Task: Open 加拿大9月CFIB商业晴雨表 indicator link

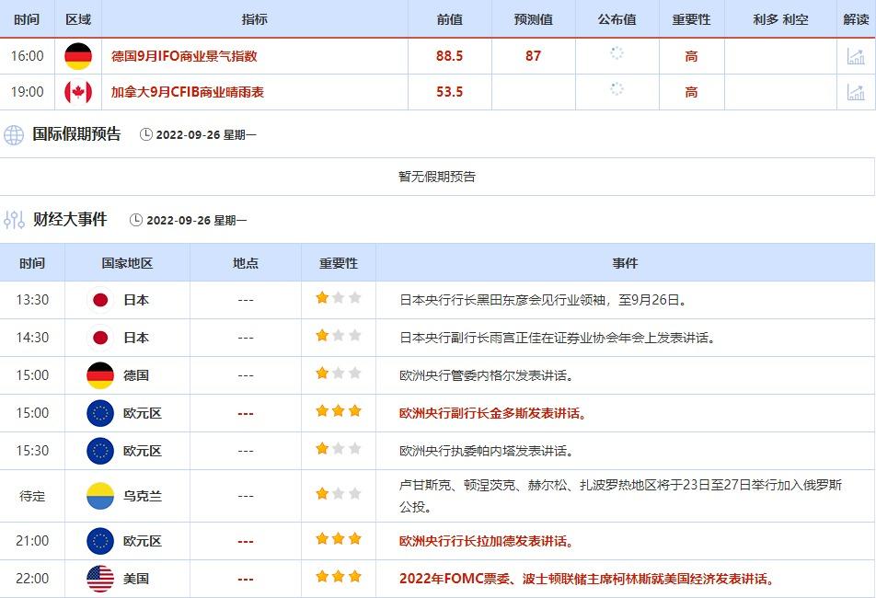Action: 188,92
